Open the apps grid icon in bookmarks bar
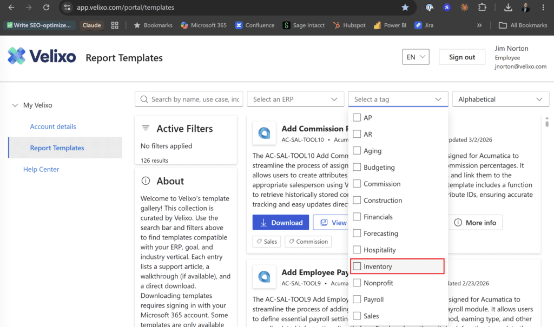This screenshot has width=554, height=327. [115, 25]
